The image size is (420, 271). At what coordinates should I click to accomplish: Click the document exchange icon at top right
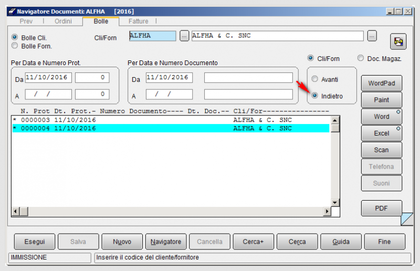pyautogui.click(x=398, y=41)
